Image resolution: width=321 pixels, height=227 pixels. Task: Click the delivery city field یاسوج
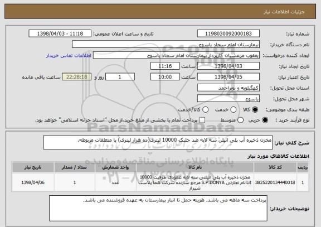pos(228,99)
